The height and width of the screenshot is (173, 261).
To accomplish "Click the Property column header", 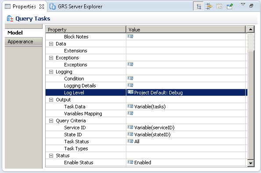I will [86, 30].
